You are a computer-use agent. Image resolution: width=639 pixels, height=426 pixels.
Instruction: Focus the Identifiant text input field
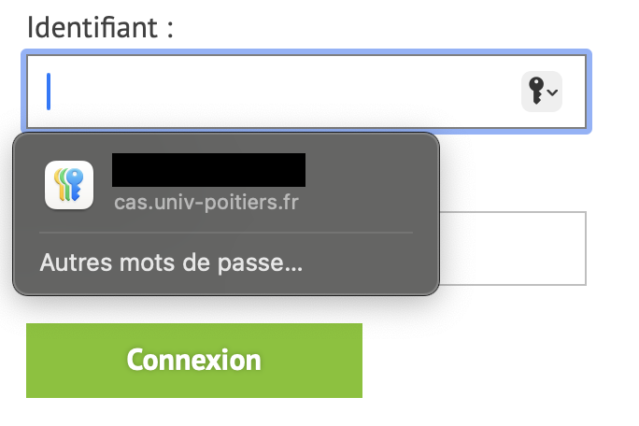click(280, 92)
